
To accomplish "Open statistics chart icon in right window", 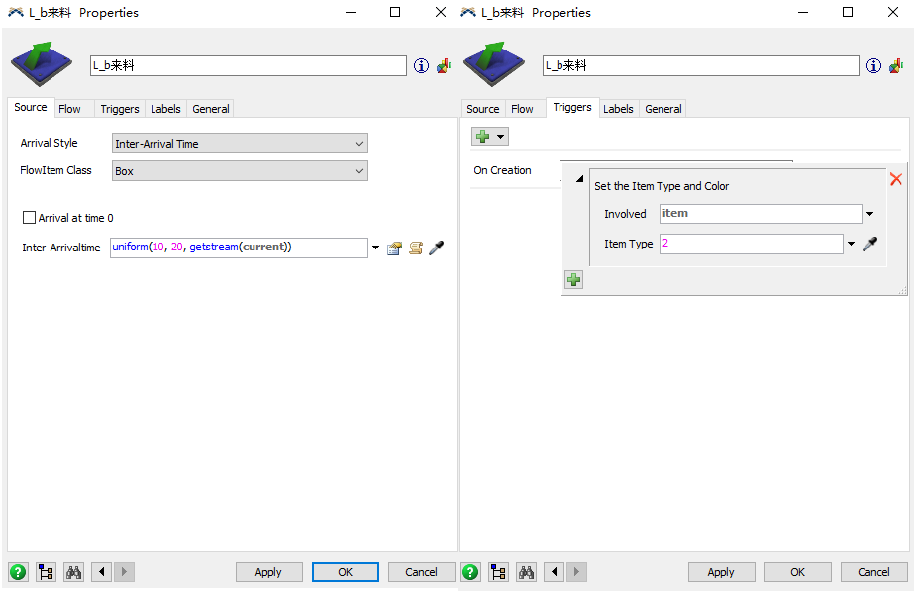I will coord(896,66).
